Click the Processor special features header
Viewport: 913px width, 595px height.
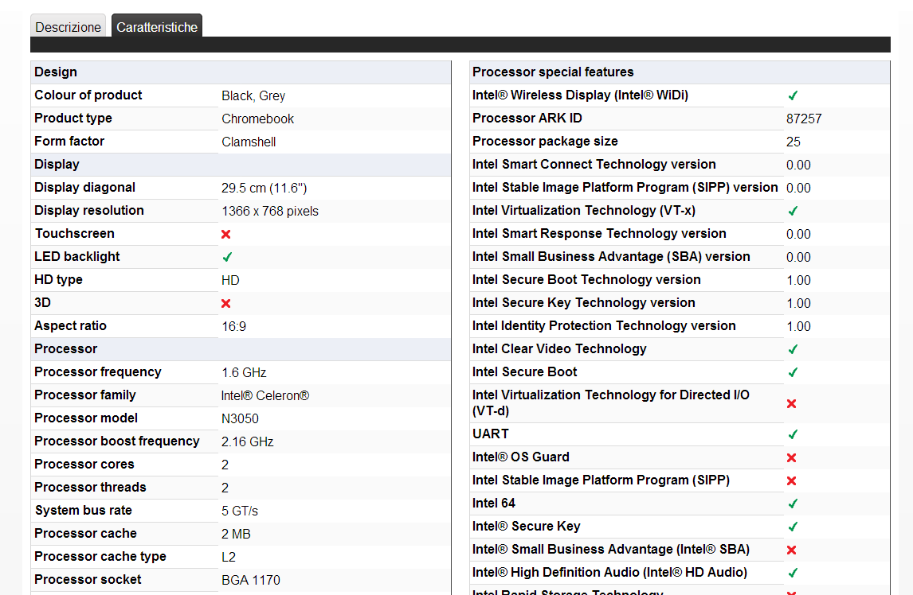pyautogui.click(x=553, y=72)
